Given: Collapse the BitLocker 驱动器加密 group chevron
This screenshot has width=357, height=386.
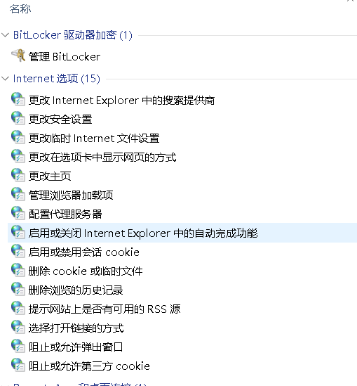Looking at the screenshot, I should [x=5, y=35].
